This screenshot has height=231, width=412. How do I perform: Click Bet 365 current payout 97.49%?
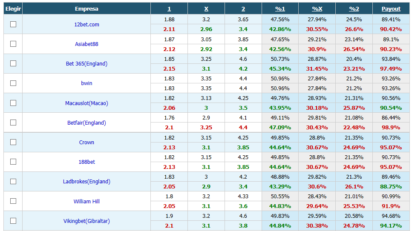tap(391, 69)
